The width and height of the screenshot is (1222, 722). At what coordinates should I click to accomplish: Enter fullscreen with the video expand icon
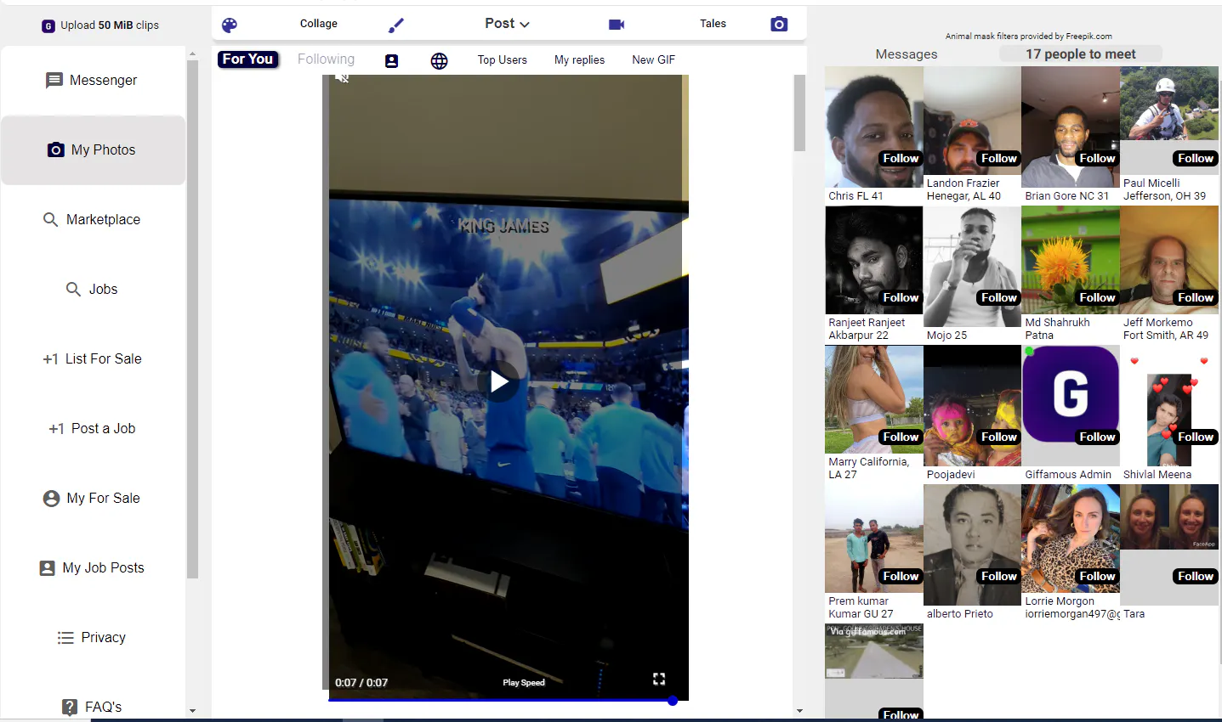[x=659, y=679]
